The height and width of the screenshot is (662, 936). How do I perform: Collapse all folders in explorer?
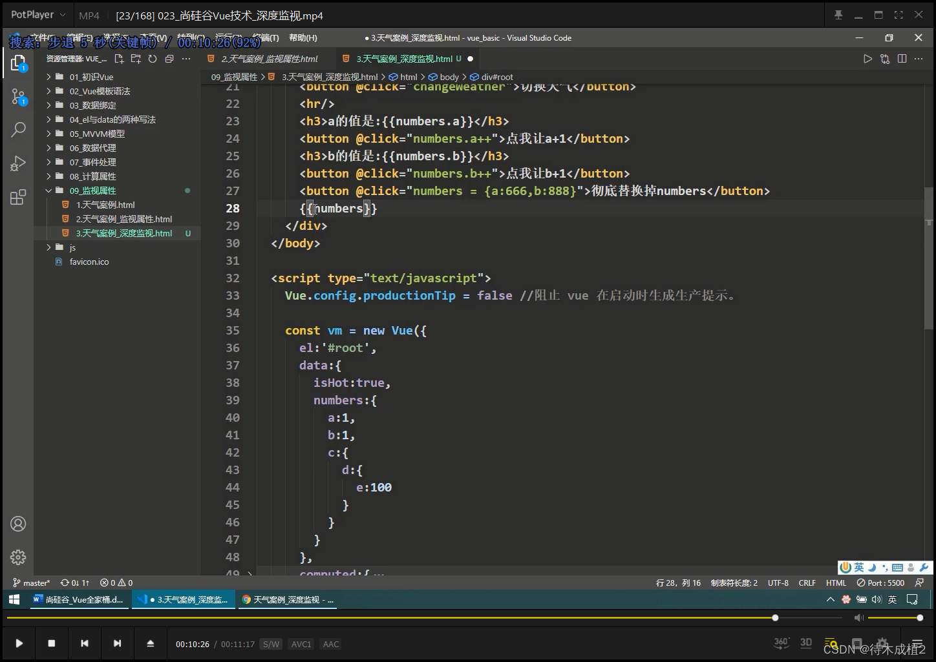click(169, 59)
